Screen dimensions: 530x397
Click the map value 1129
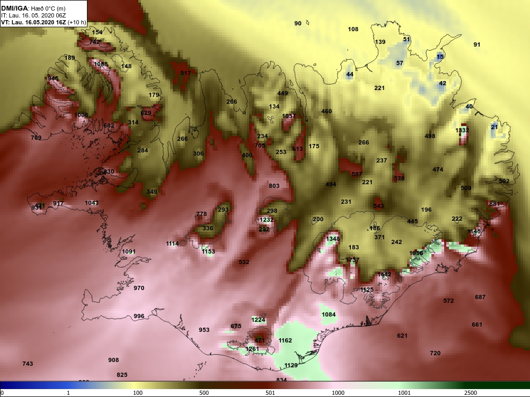point(291,365)
